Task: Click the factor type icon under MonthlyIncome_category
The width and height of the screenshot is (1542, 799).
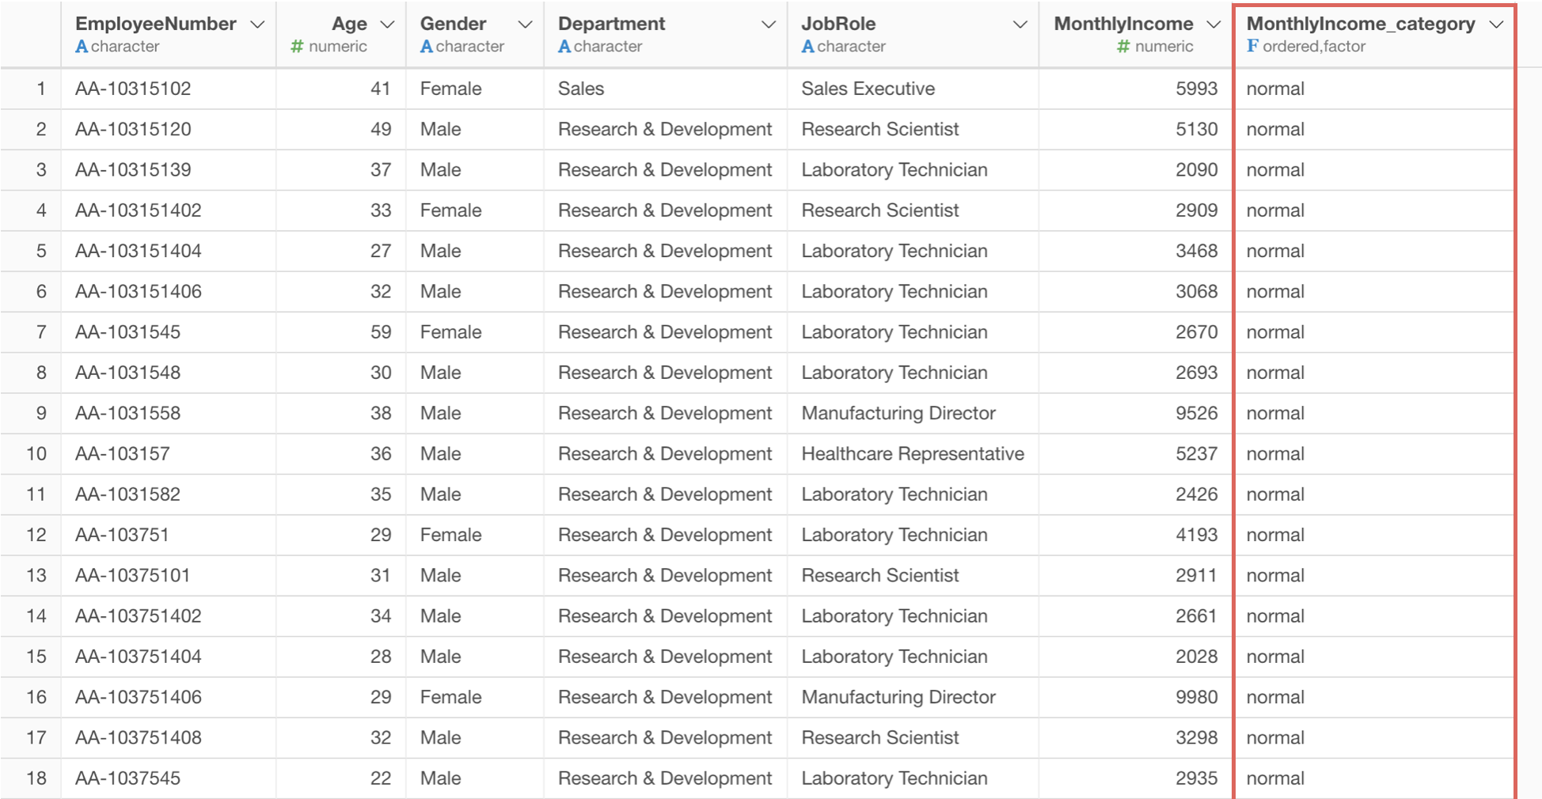Action: [1252, 46]
